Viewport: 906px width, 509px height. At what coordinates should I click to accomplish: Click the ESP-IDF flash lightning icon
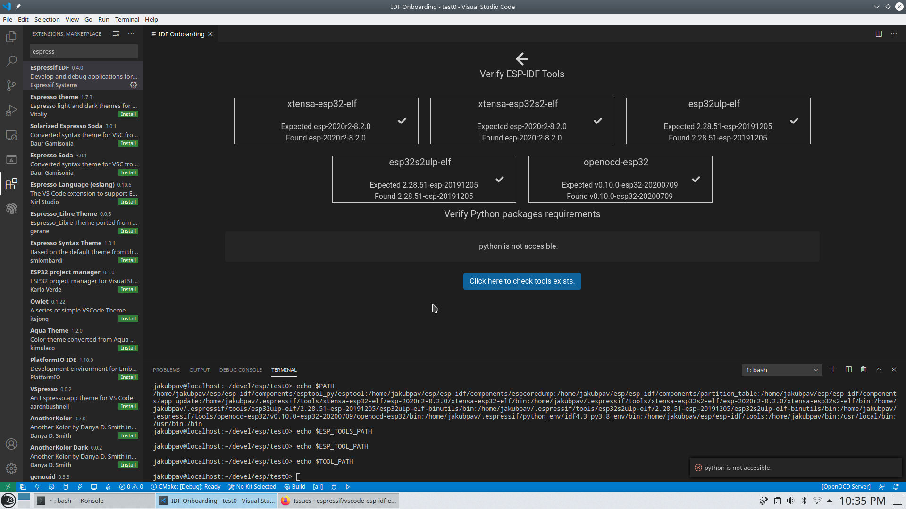click(79, 487)
